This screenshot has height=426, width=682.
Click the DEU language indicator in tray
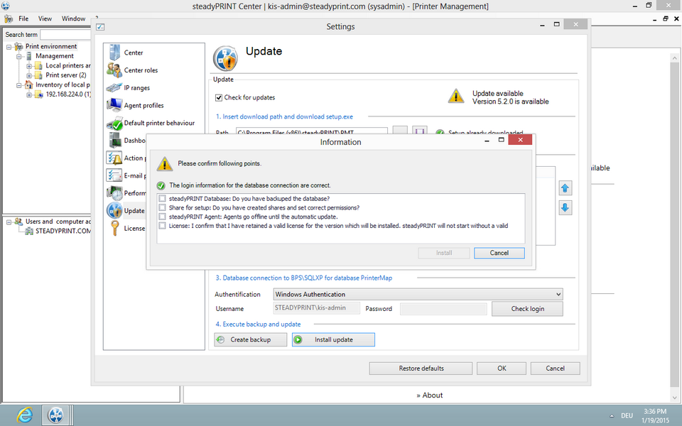[627, 415]
